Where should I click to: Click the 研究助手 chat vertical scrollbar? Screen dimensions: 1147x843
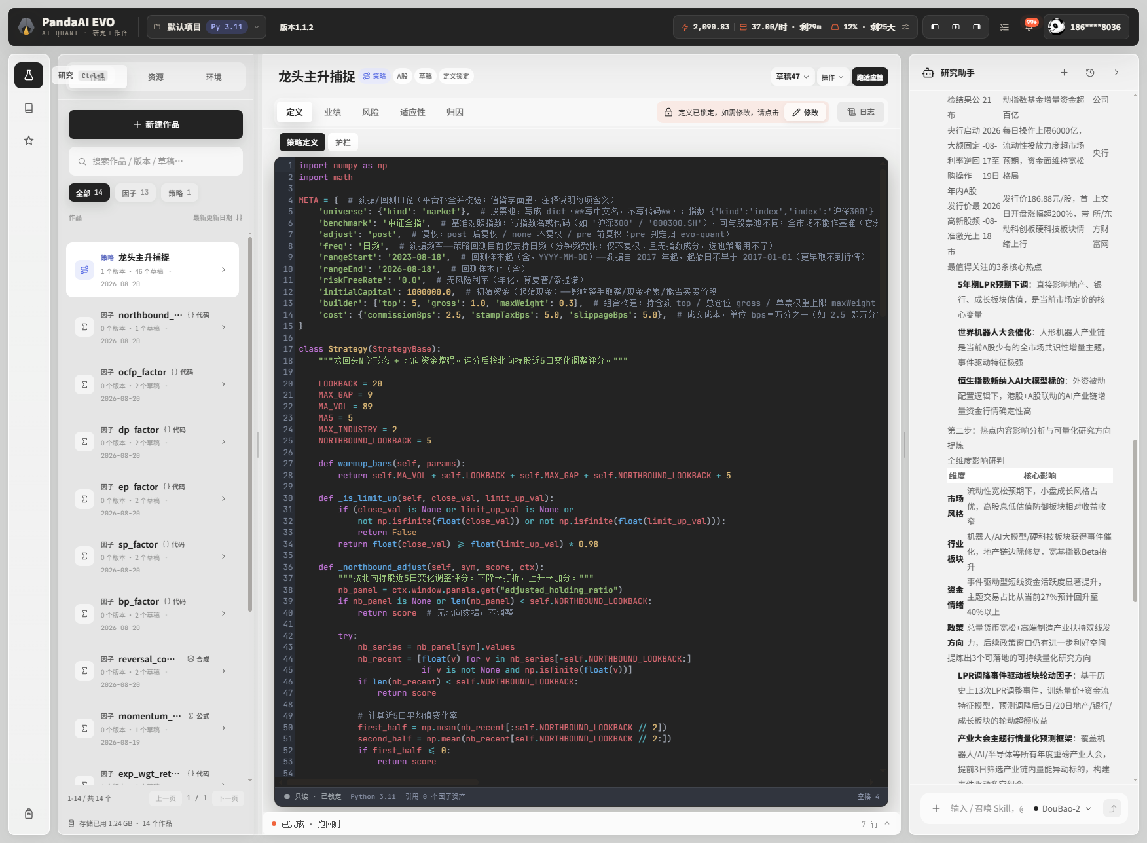coord(1135,521)
